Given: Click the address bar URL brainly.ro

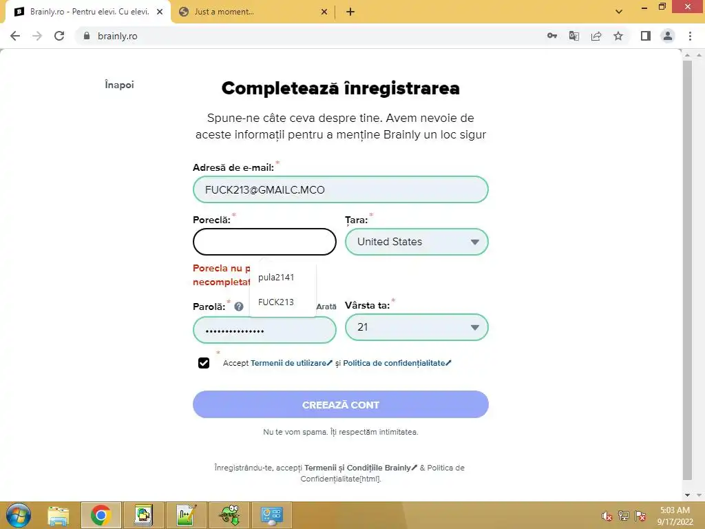Looking at the screenshot, I should [x=117, y=36].
